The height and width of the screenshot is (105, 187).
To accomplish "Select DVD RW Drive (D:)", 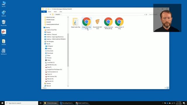I will (52, 65).
